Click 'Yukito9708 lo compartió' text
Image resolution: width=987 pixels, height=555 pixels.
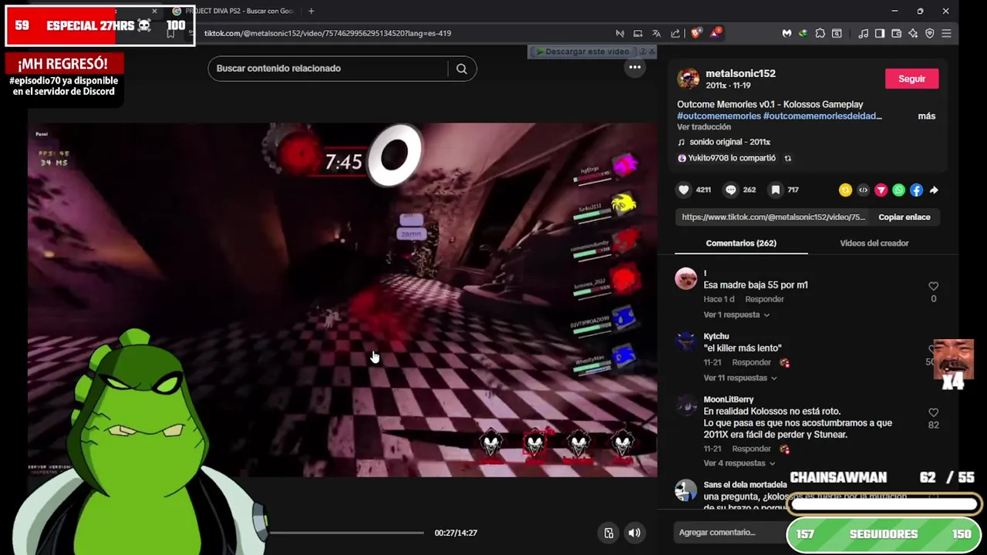[x=732, y=158]
